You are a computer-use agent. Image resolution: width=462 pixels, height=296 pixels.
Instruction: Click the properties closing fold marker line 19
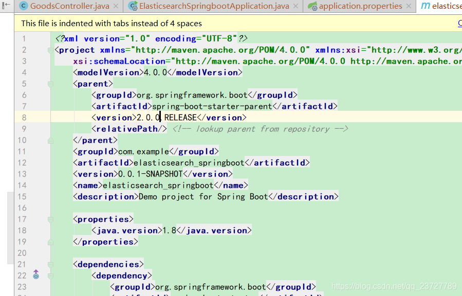pyautogui.click(x=50, y=242)
